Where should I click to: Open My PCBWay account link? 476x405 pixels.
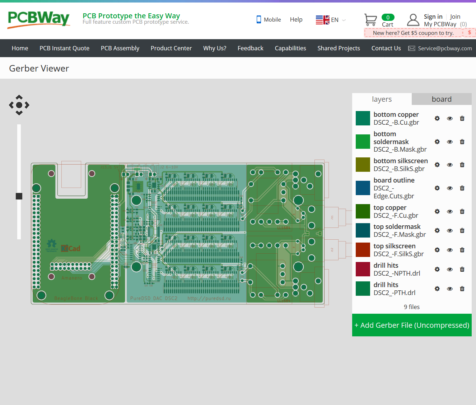pos(440,24)
